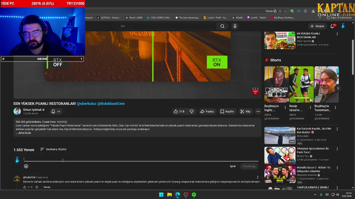The height and width of the screenshot is (199, 355).
Task: Open My Blerps Dashboard bookmark
Action: [282, 18]
